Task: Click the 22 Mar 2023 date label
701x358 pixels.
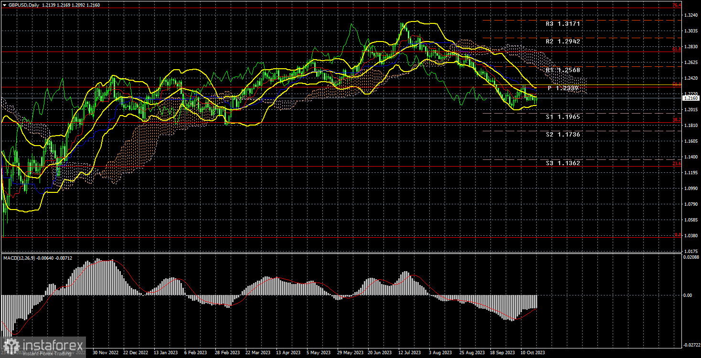Action: point(258,353)
